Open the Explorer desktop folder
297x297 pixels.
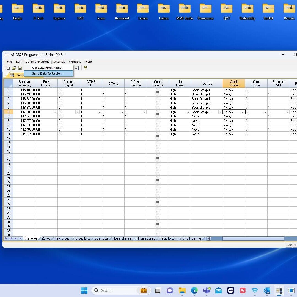pyautogui.click(x=59, y=12)
